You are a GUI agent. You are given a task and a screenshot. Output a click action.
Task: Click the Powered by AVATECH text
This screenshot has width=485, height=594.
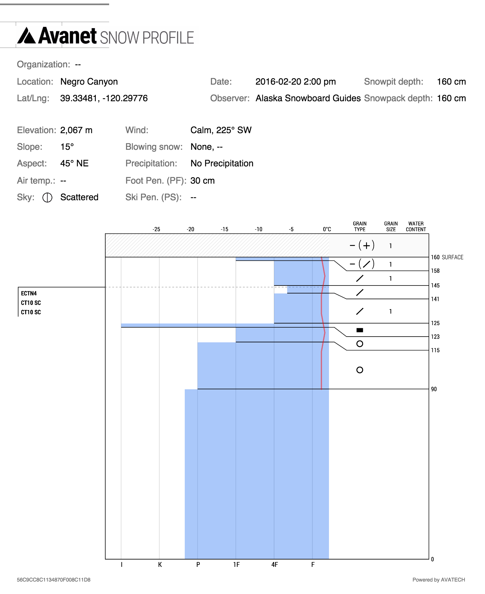pyautogui.click(x=438, y=580)
